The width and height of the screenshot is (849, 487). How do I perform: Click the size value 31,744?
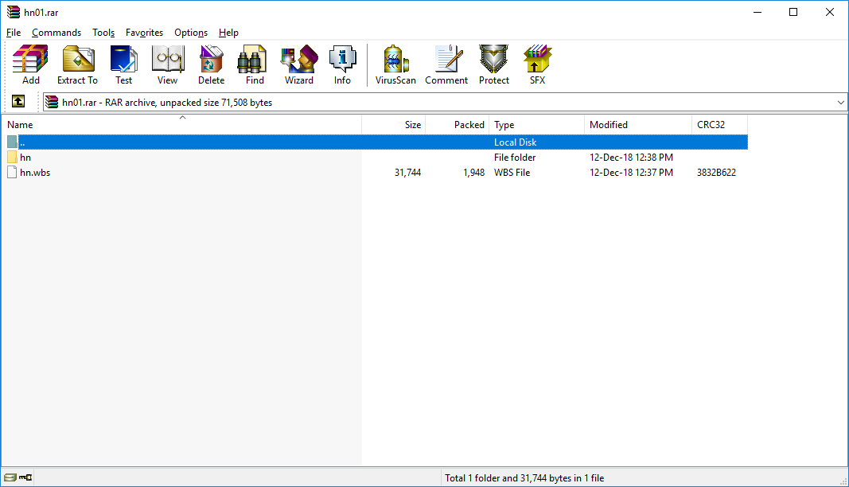(x=407, y=172)
